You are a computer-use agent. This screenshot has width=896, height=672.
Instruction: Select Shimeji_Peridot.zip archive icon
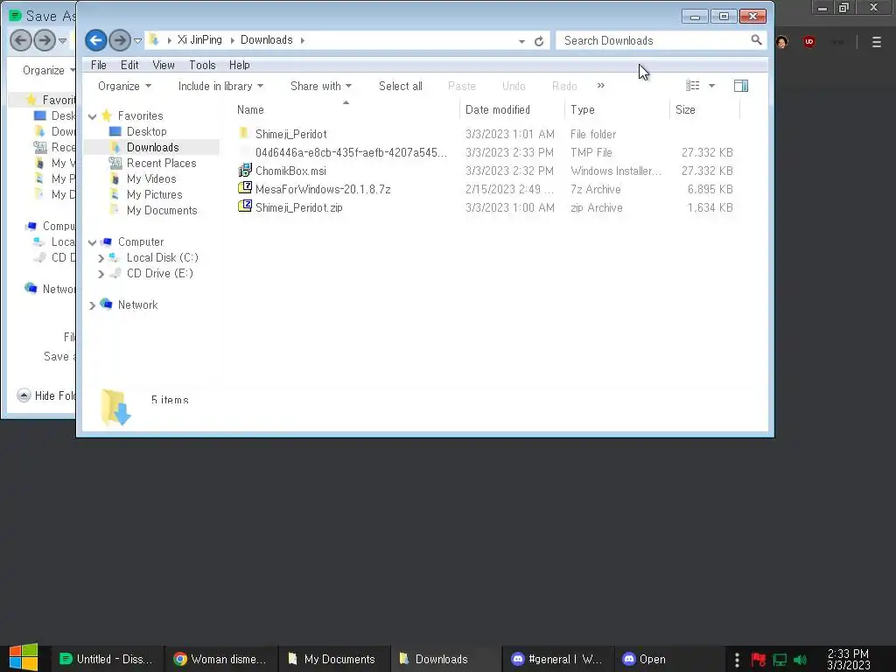point(245,206)
